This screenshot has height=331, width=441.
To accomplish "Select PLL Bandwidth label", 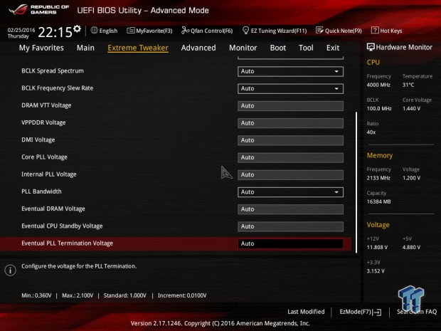I will pyautogui.click(x=41, y=191).
